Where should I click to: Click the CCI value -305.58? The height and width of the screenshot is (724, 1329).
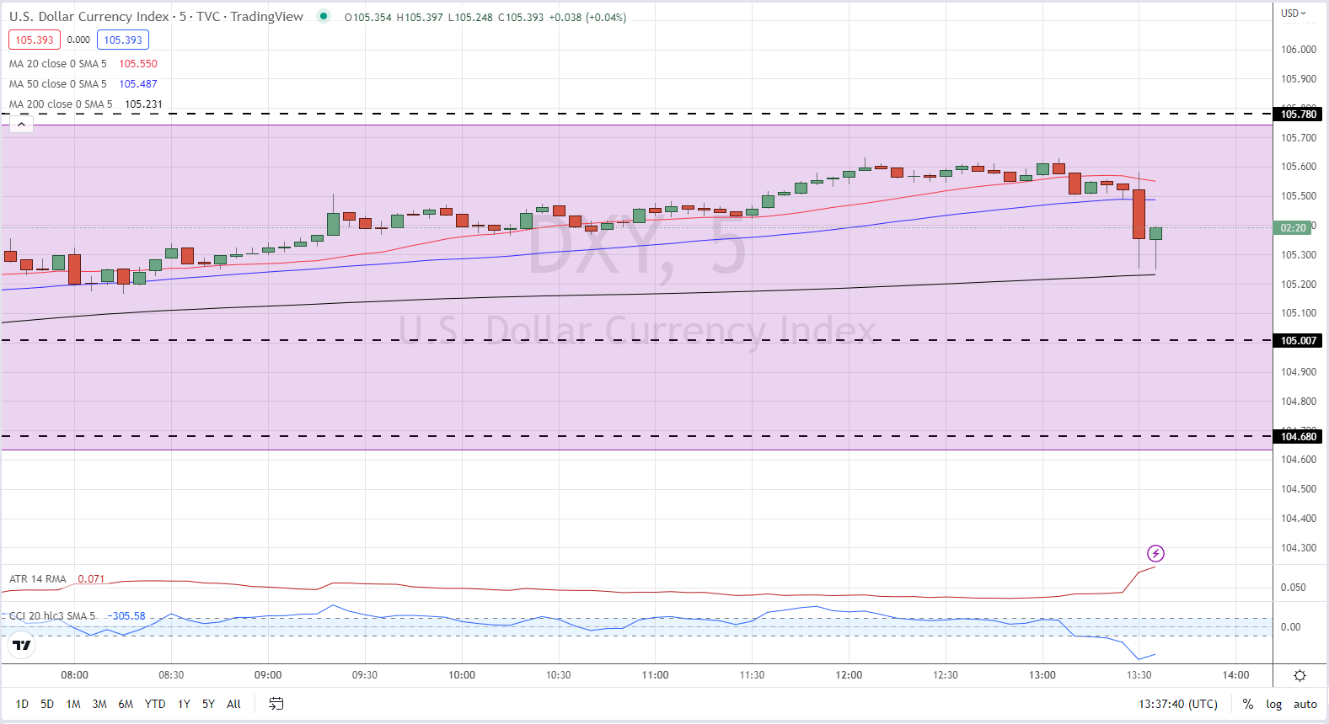(x=126, y=616)
